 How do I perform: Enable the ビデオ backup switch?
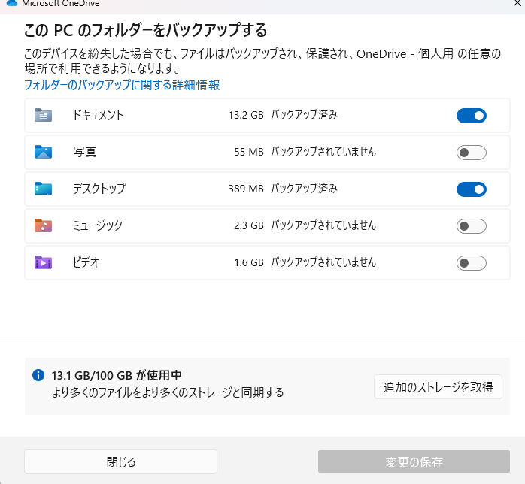(471, 263)
